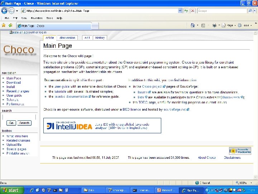Open the zoom level 100% dropdown
This screenshot has width=258, height=194.
click(251, 183)
